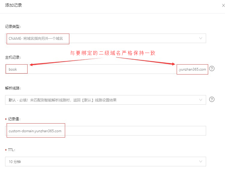Click the 主机记录 field label
225x172 pixels.
[13, 57]
